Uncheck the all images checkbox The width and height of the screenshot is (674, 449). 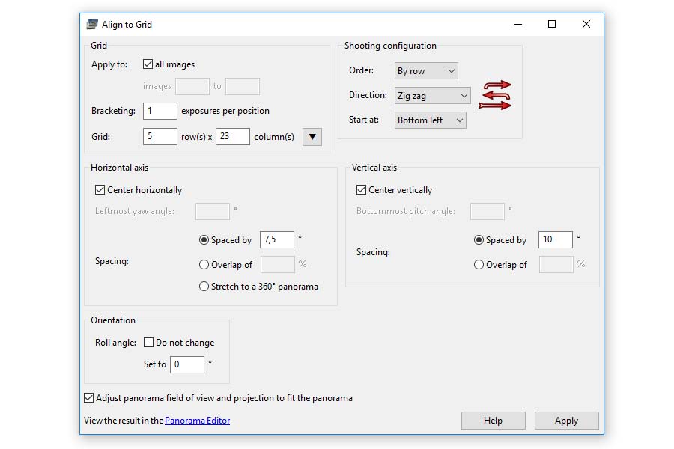coord(148,64)
